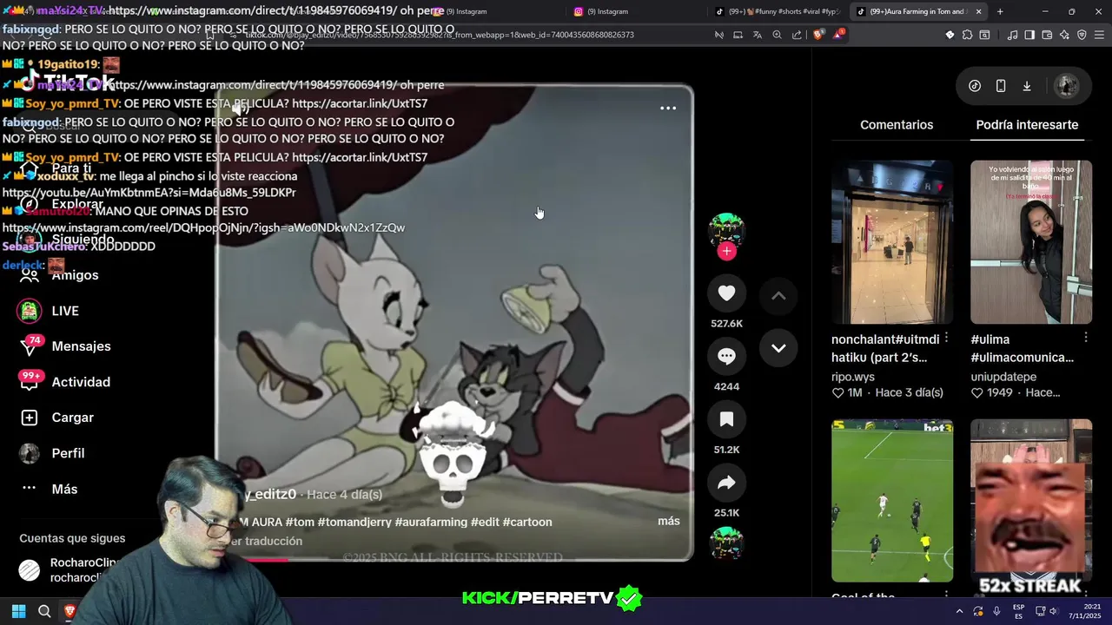Click the #aurafarming hashtag

coord(431,522)
